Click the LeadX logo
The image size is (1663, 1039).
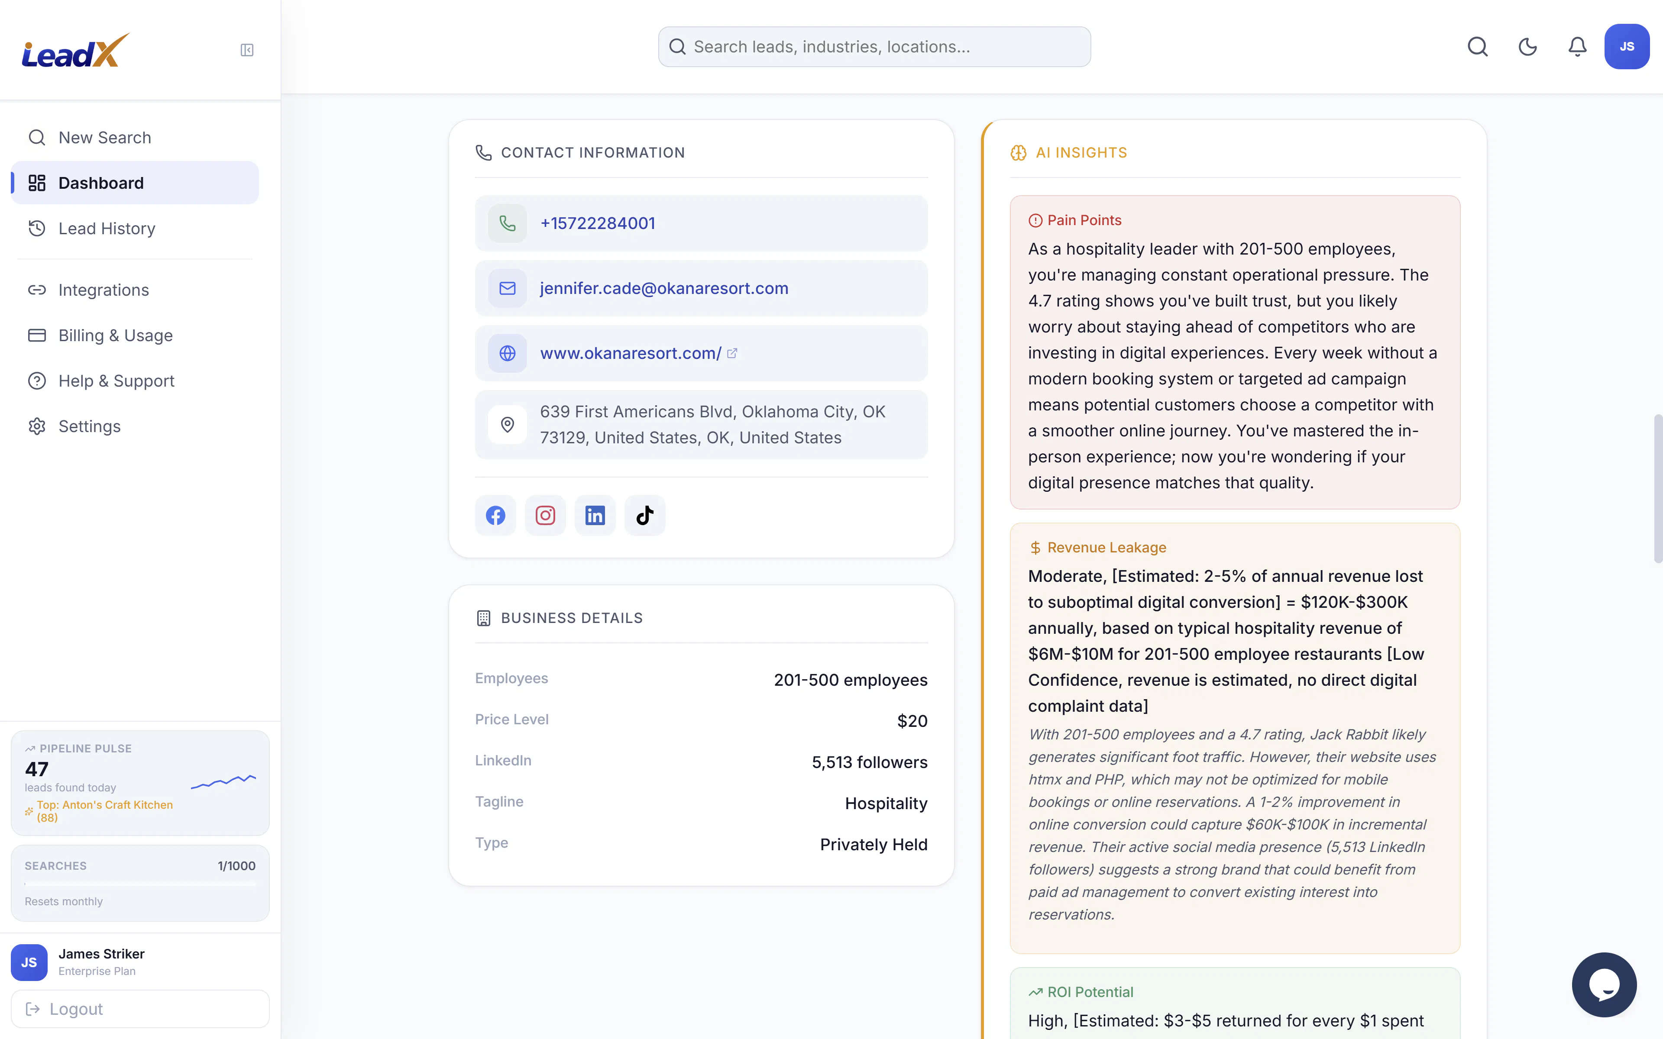pos(76,50)
